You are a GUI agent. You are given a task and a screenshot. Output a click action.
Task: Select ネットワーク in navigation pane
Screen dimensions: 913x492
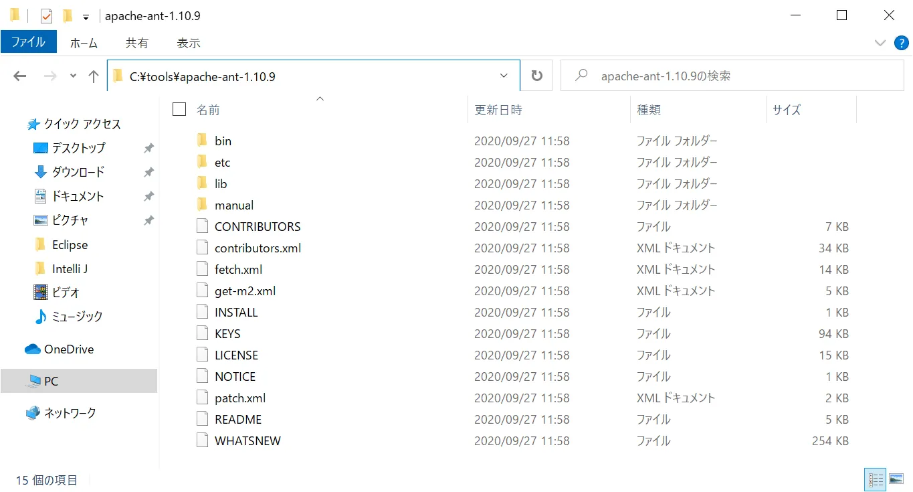(x=61, y=413)
